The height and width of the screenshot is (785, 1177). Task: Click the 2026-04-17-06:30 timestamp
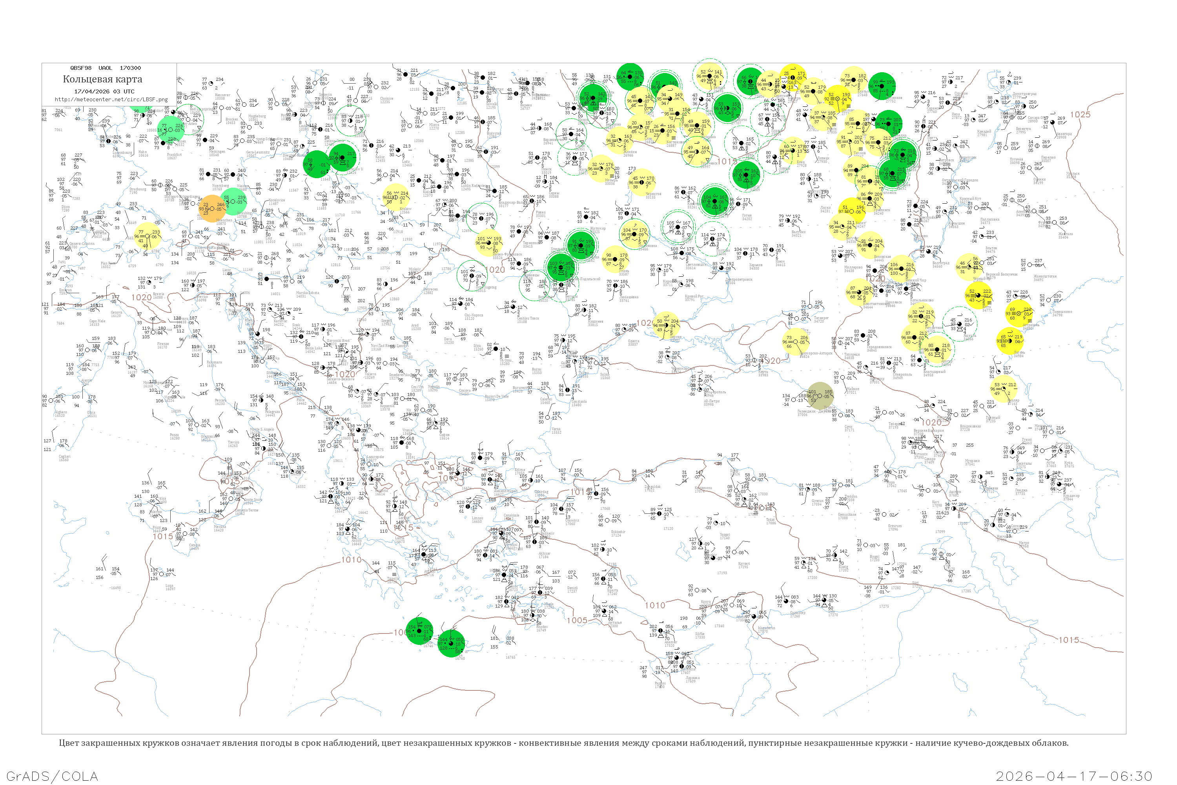tap(1074, 776)
